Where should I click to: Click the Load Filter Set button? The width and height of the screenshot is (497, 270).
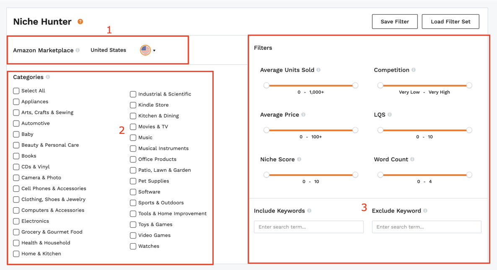(450, 21)
